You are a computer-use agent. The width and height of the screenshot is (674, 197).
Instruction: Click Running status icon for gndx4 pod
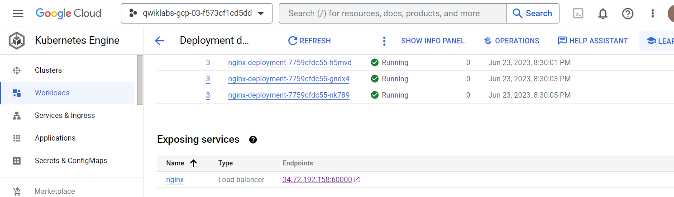click(375, 79)
